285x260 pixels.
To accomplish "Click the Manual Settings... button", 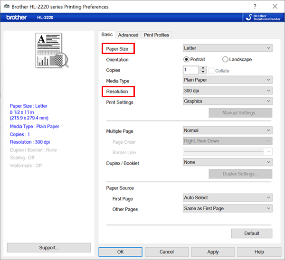I will point(240,113).
